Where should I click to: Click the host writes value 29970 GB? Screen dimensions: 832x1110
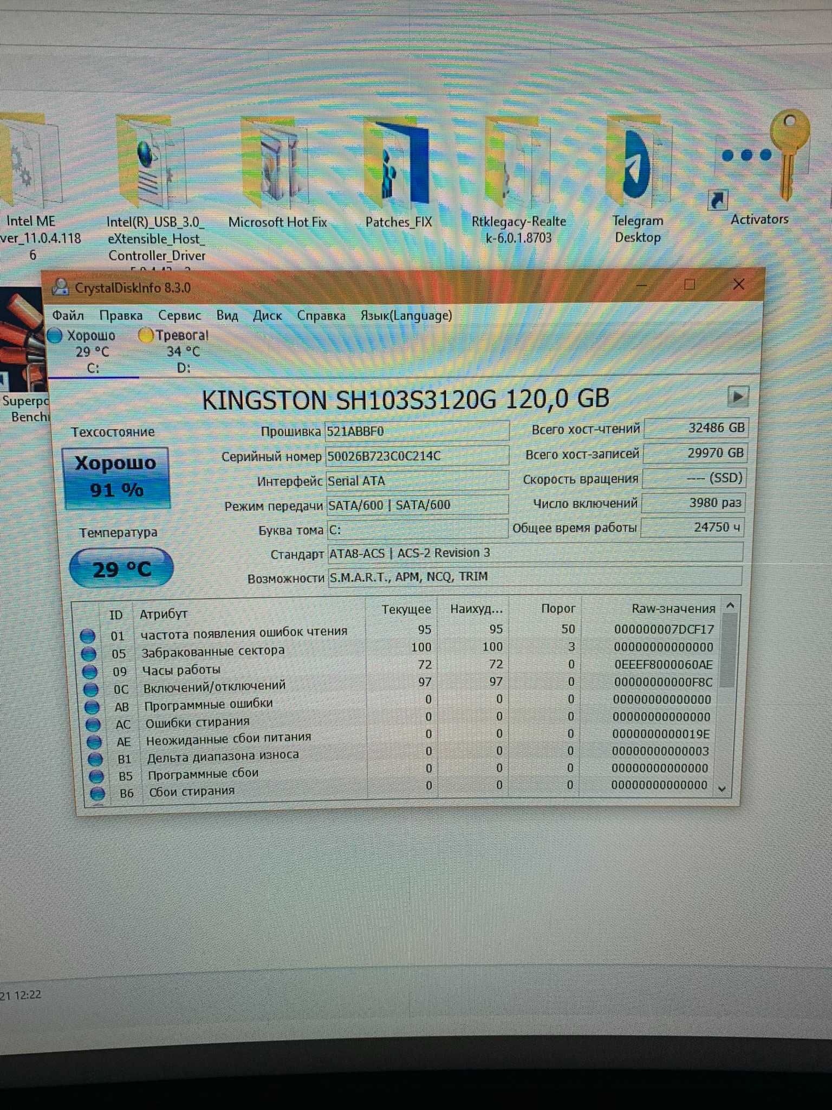coord(695,453)
